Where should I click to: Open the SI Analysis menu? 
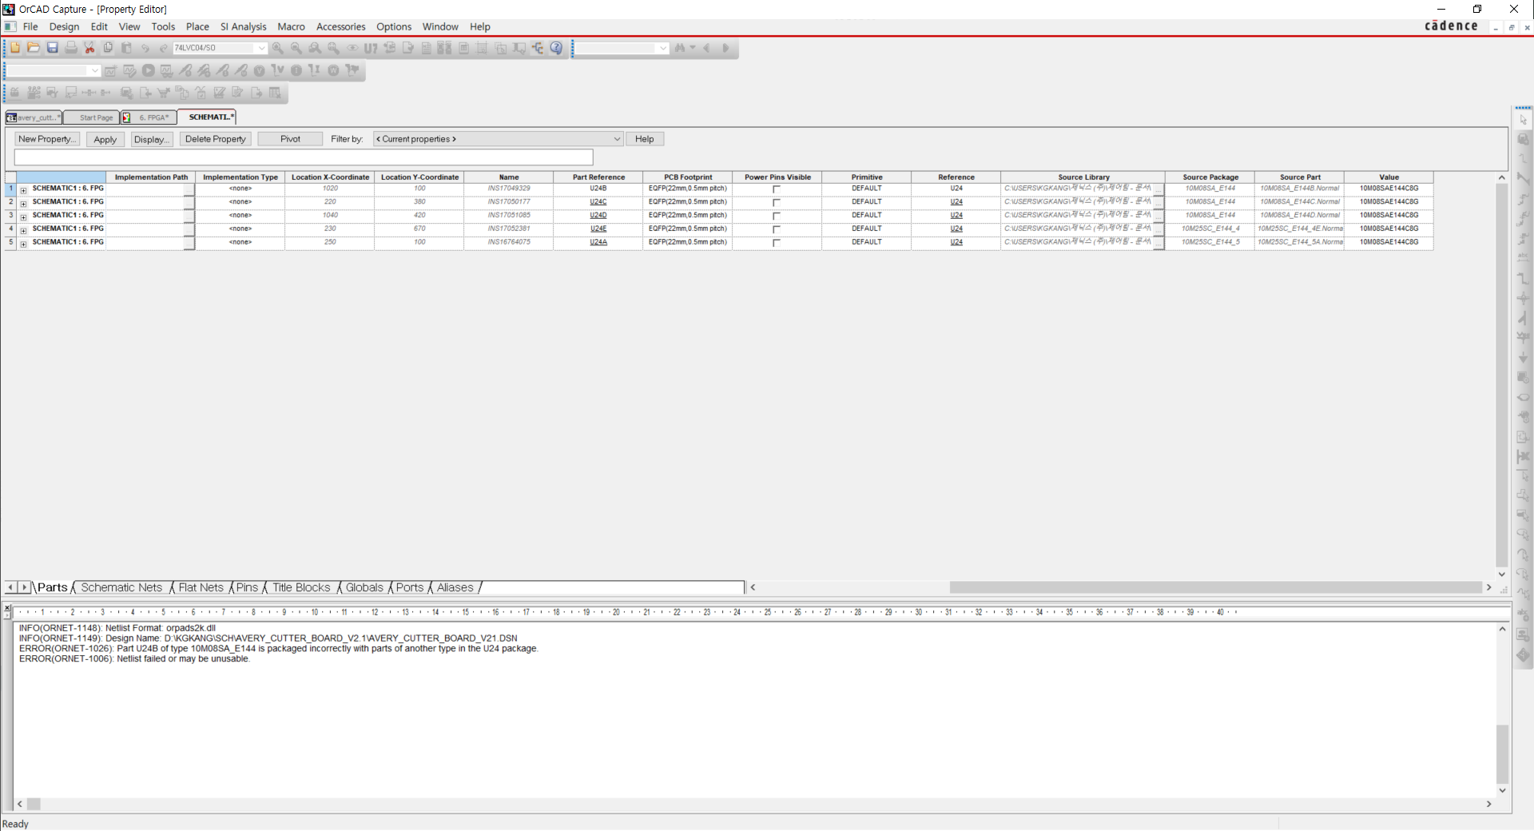(244, 26)
